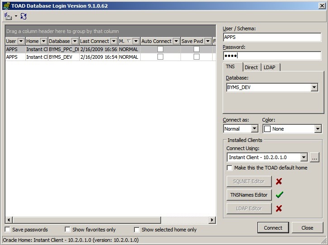Select the BYMS_DEV database cell in grid
This screenshot has width=328, height=245.
(64, 57)
